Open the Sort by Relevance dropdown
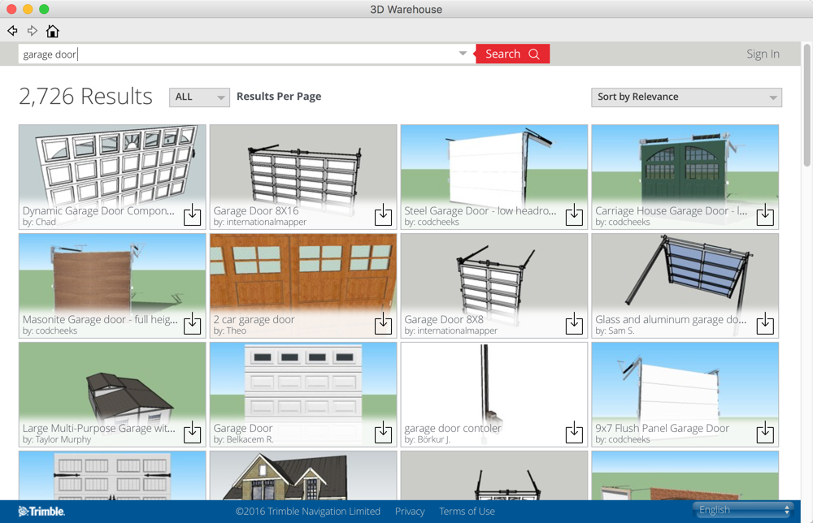This screenshot has width=813, height=523. [x=686, y=97]
